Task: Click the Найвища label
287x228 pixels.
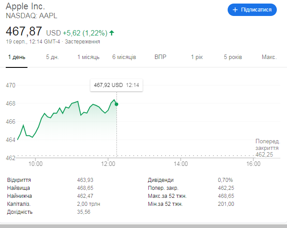Action: tap(19, 188)
